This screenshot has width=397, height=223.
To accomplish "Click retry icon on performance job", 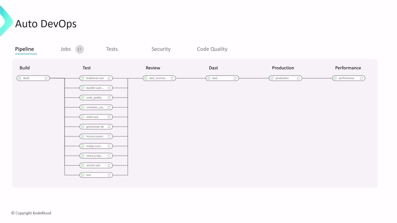I will [361, 78].
